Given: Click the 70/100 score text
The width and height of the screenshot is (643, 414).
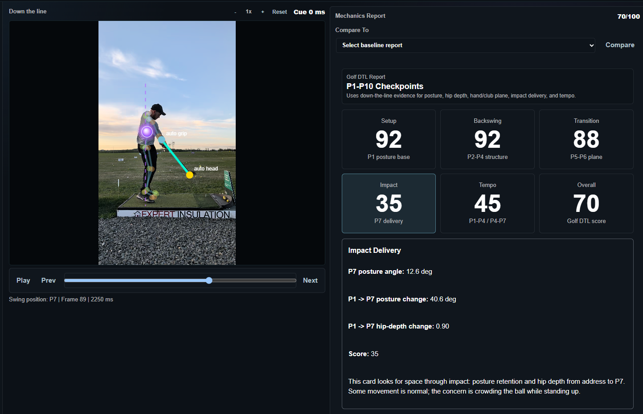Looking at the screenshot, I should (x=628, y=16).
